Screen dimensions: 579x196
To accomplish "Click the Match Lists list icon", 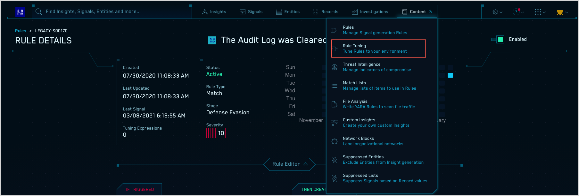I will (x=335, y=86).
